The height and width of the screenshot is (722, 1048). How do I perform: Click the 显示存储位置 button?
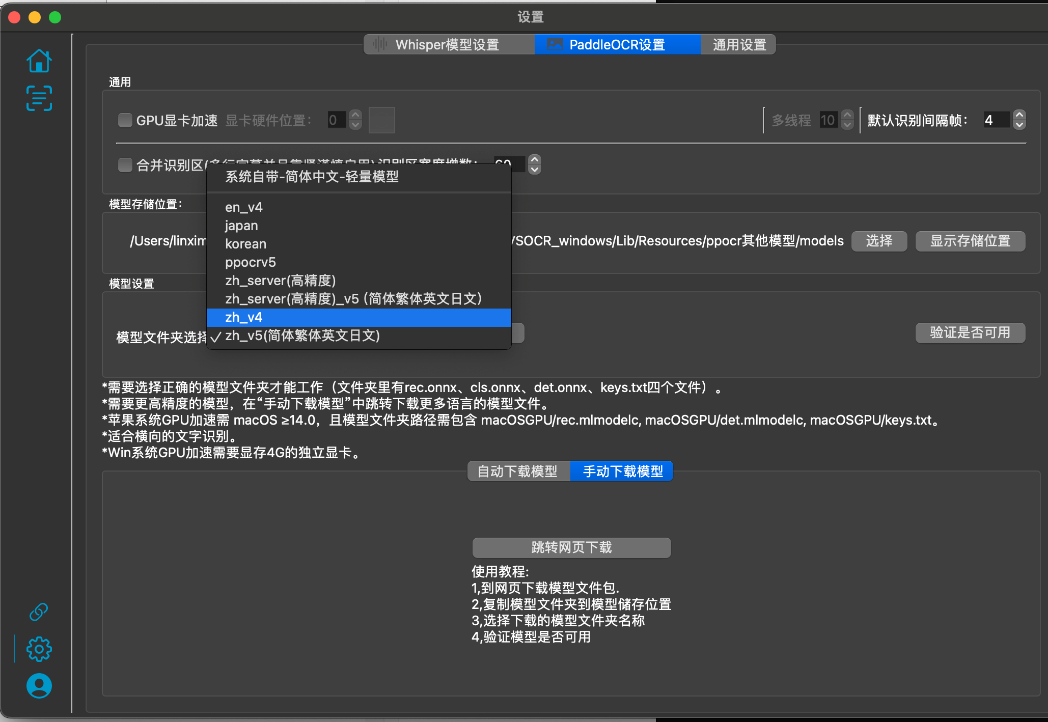[x=970, y=241]
